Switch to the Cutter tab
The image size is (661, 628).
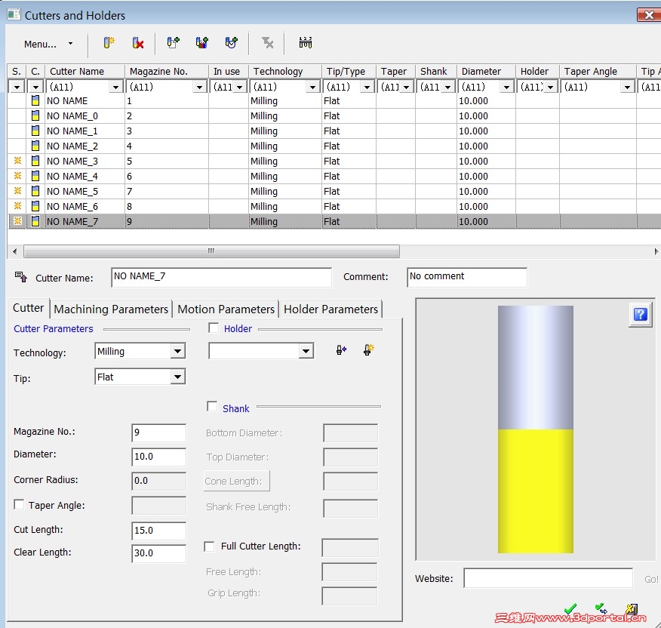coord(28,308)
